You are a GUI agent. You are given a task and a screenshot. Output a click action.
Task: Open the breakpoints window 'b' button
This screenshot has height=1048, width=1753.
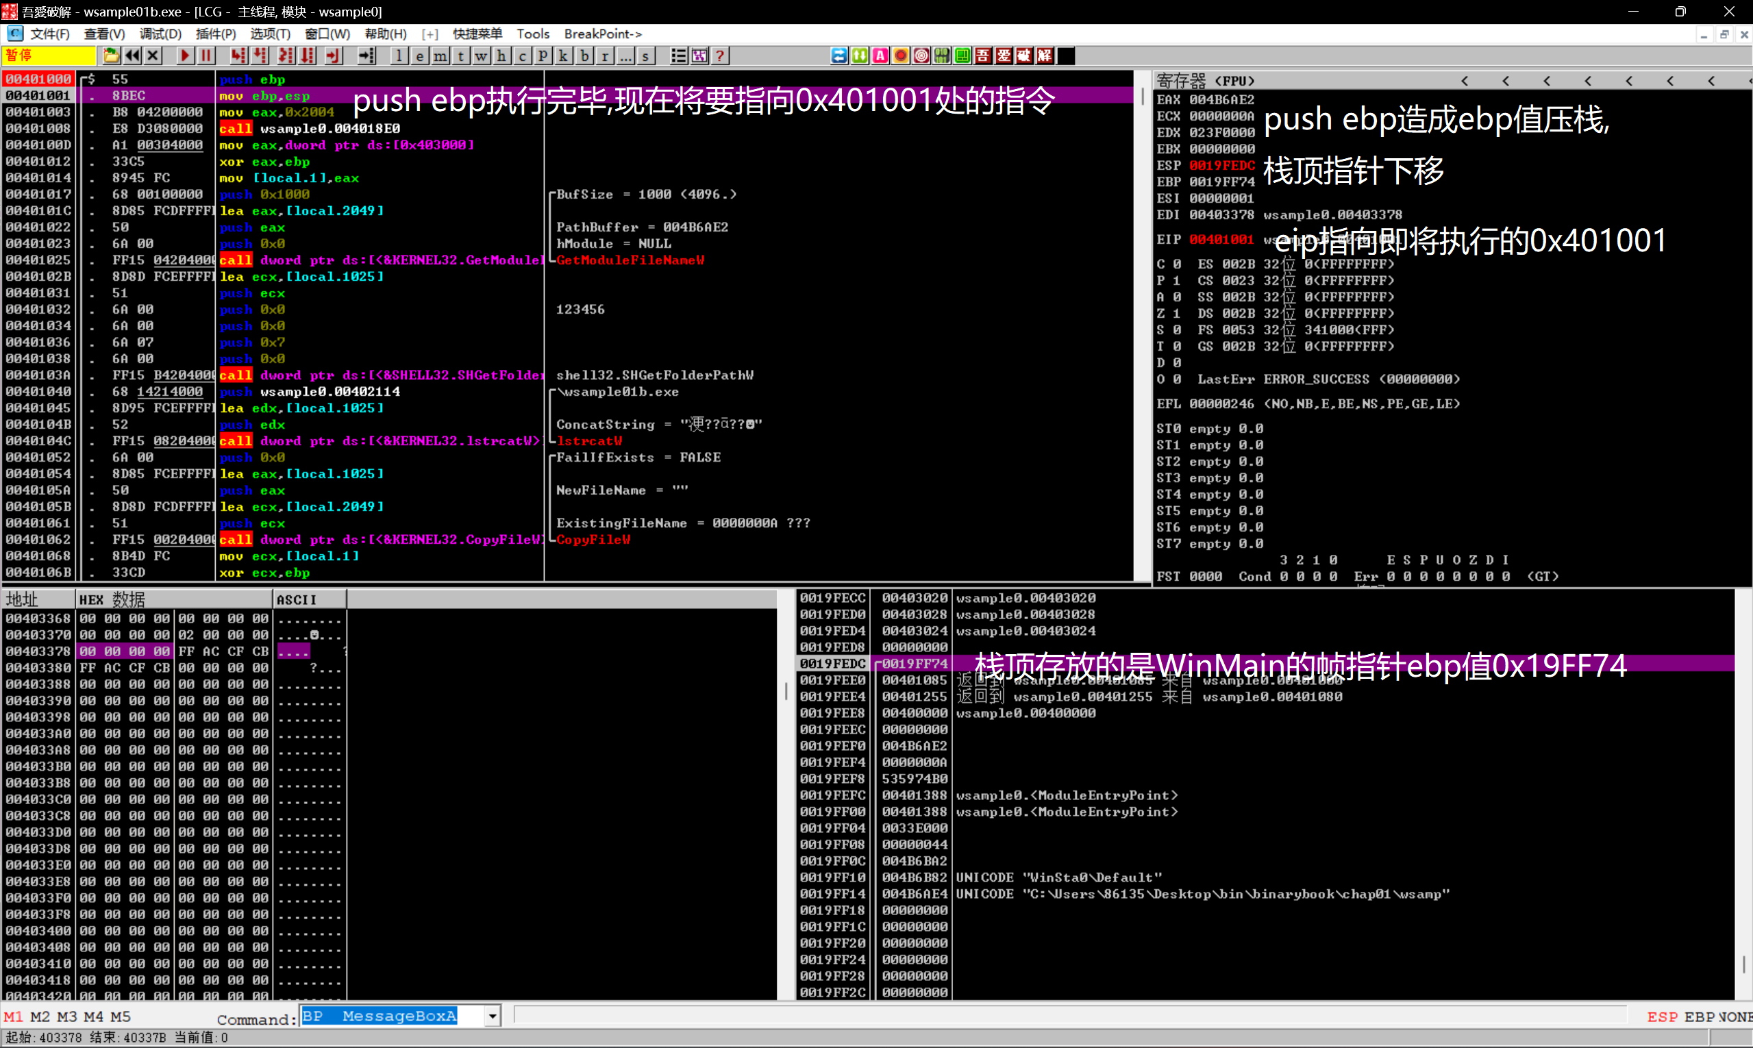584,55
